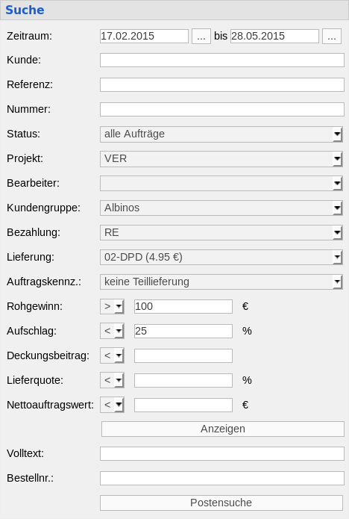
Task: Start the Postensuche
Action: click(221, 503)
